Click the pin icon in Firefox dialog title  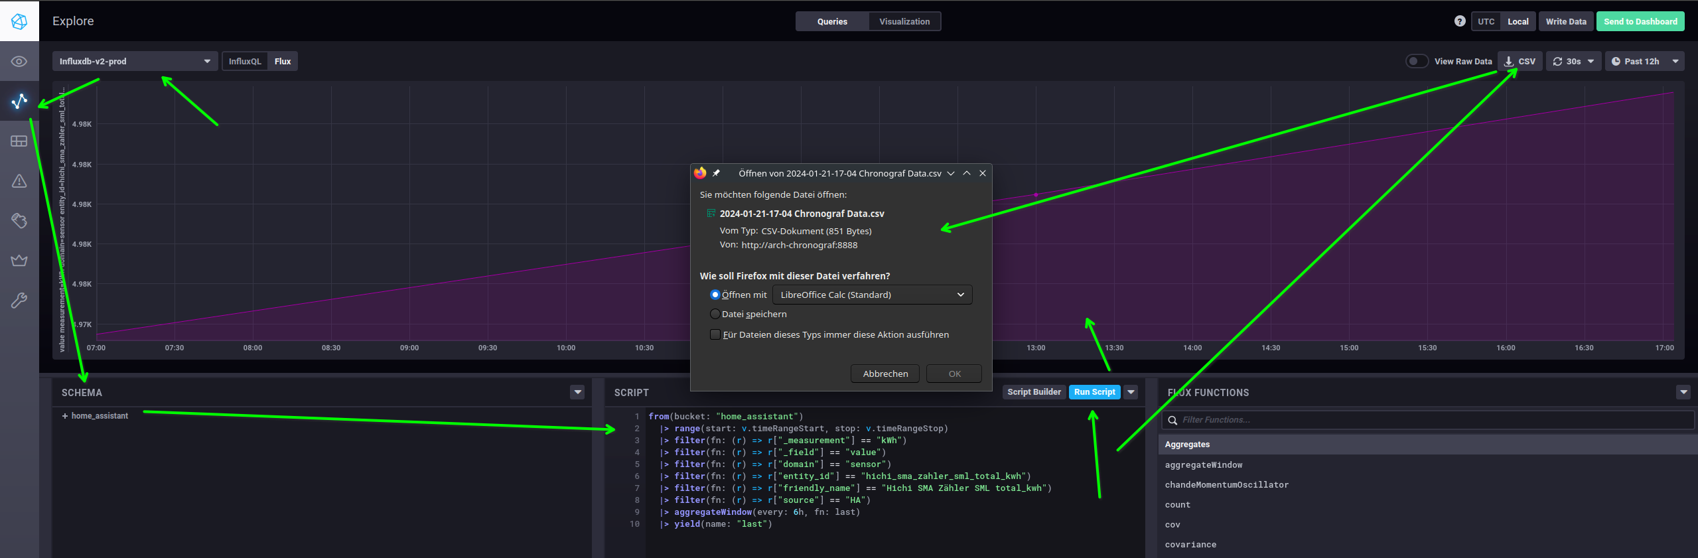pyautogui.click(x=717, y=173)
